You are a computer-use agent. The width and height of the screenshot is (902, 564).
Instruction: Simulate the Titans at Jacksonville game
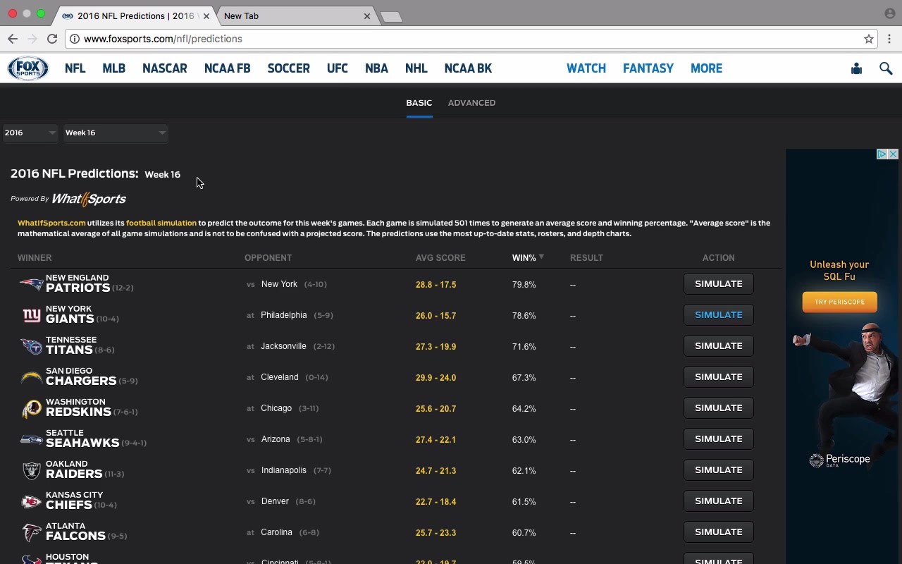[x=718, y=346]
